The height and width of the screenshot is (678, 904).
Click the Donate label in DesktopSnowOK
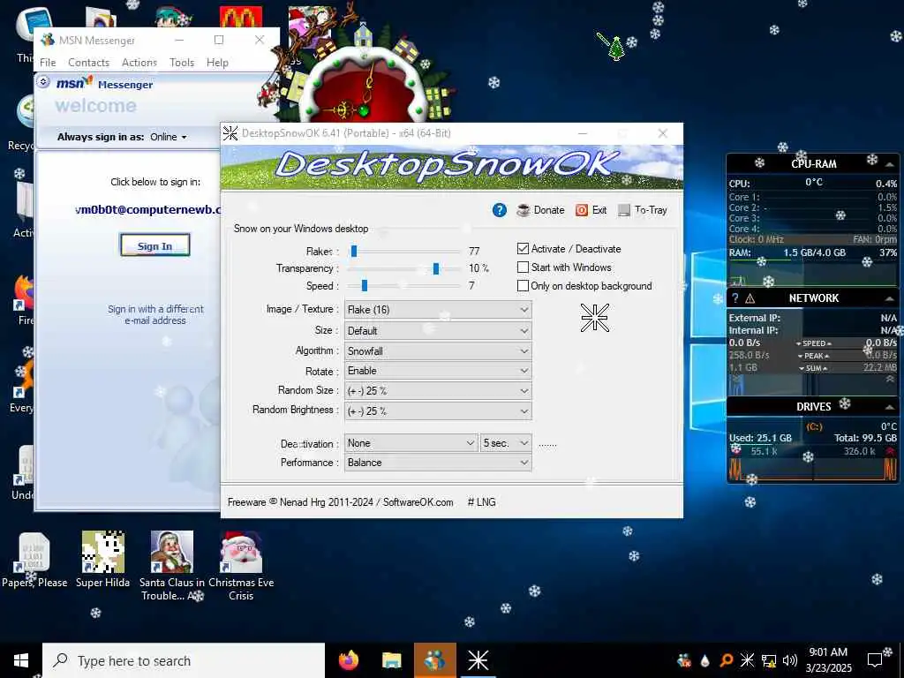tap(549, 210)
